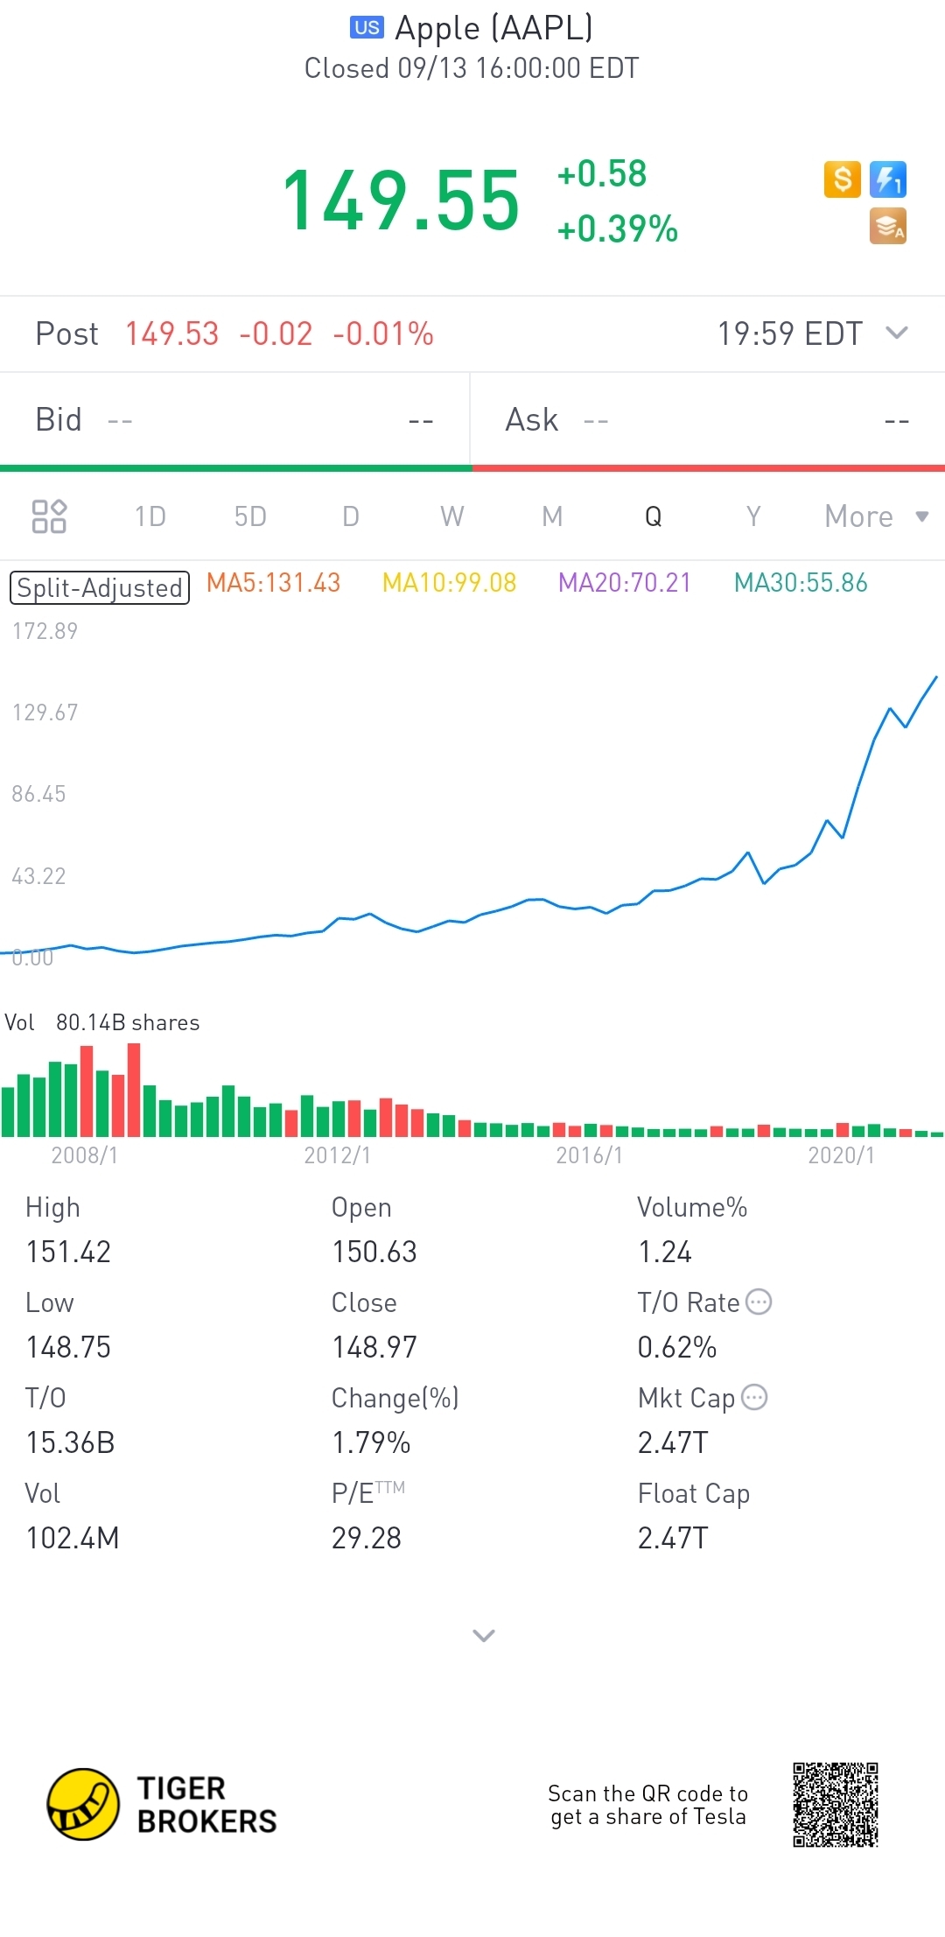Expand post-market details chevron
945x1937 pixels.
pyautogui.click(x=897, y=333)
